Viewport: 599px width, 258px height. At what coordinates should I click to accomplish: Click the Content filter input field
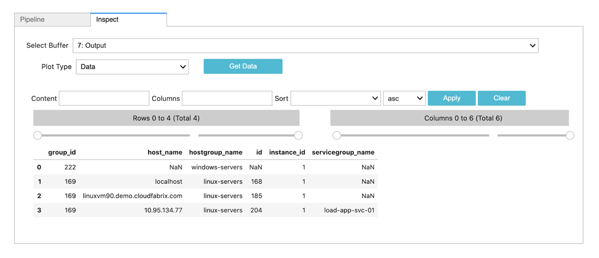click(104, 98)
